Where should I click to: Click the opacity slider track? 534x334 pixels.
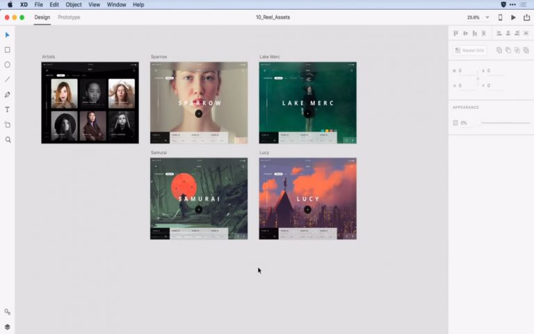(503, 123)
